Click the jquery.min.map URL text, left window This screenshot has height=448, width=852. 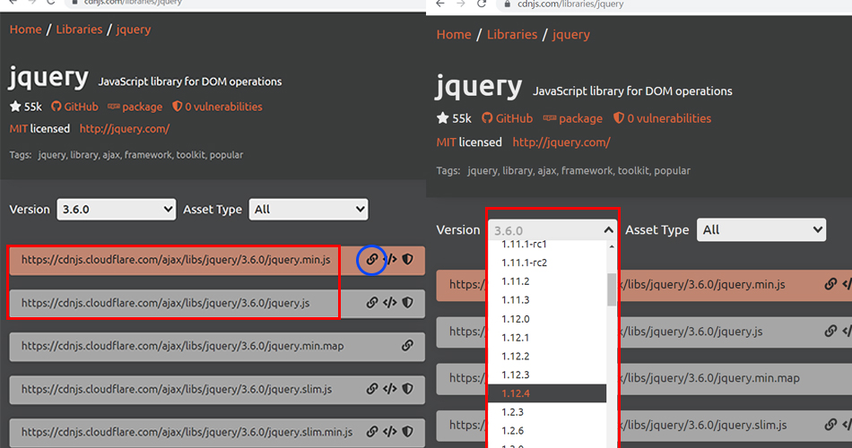[183, 345]
